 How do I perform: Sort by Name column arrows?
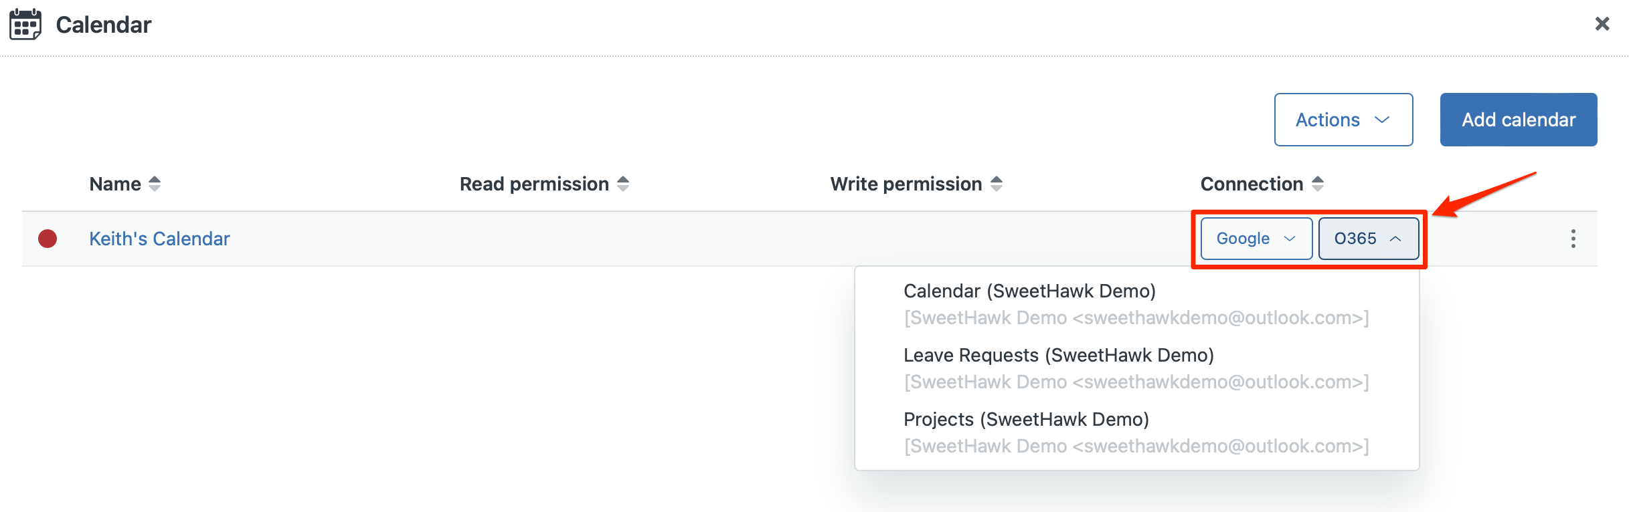coord(155,184)
